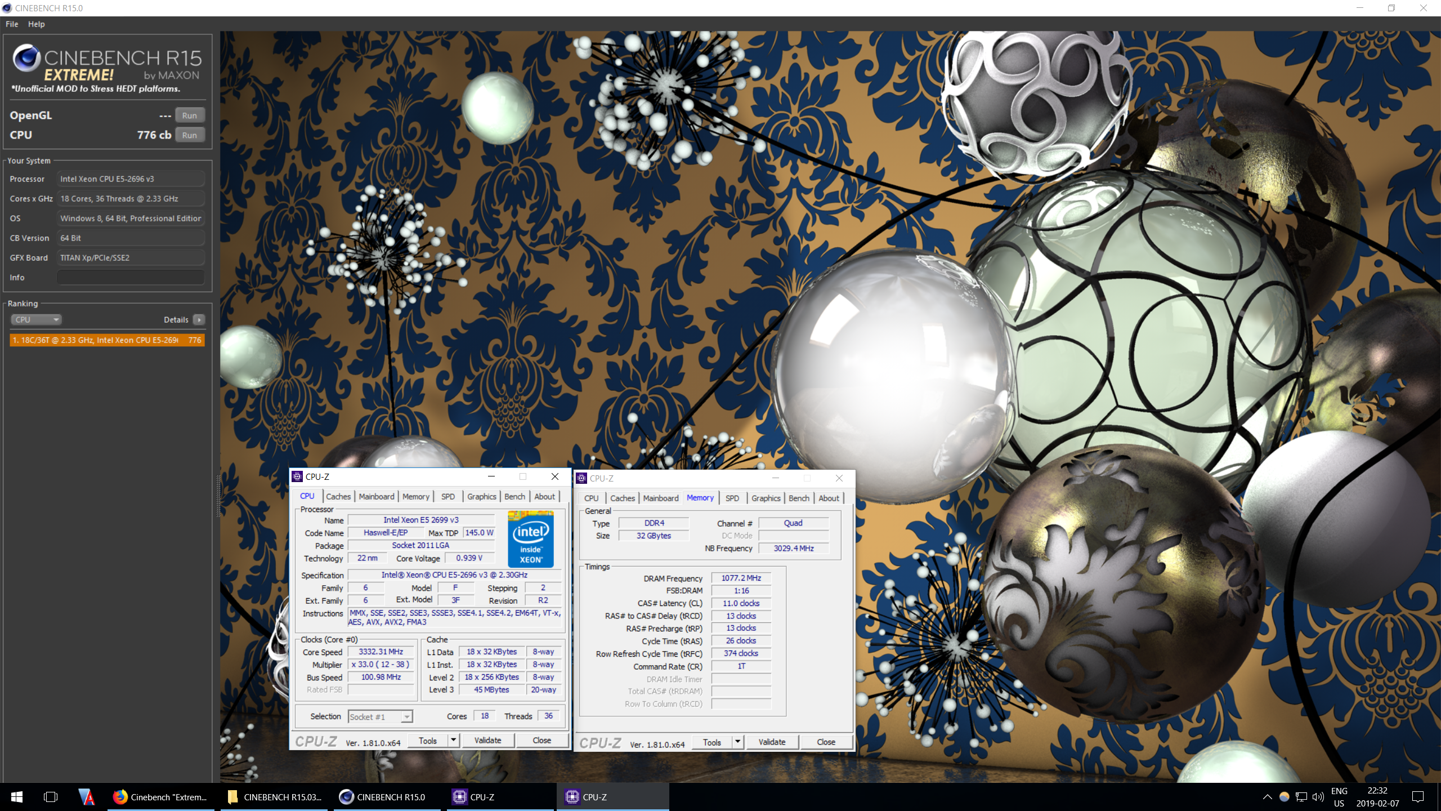Expand ranking Details arrow
Image resolution: width=1441 pixels, height=811 pixels.
tap(199, 319)
